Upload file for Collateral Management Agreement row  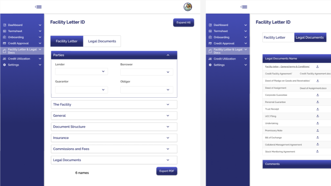(317, 144)
